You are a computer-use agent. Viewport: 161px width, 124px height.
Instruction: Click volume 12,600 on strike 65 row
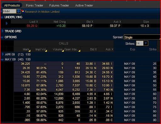[59, 98]
